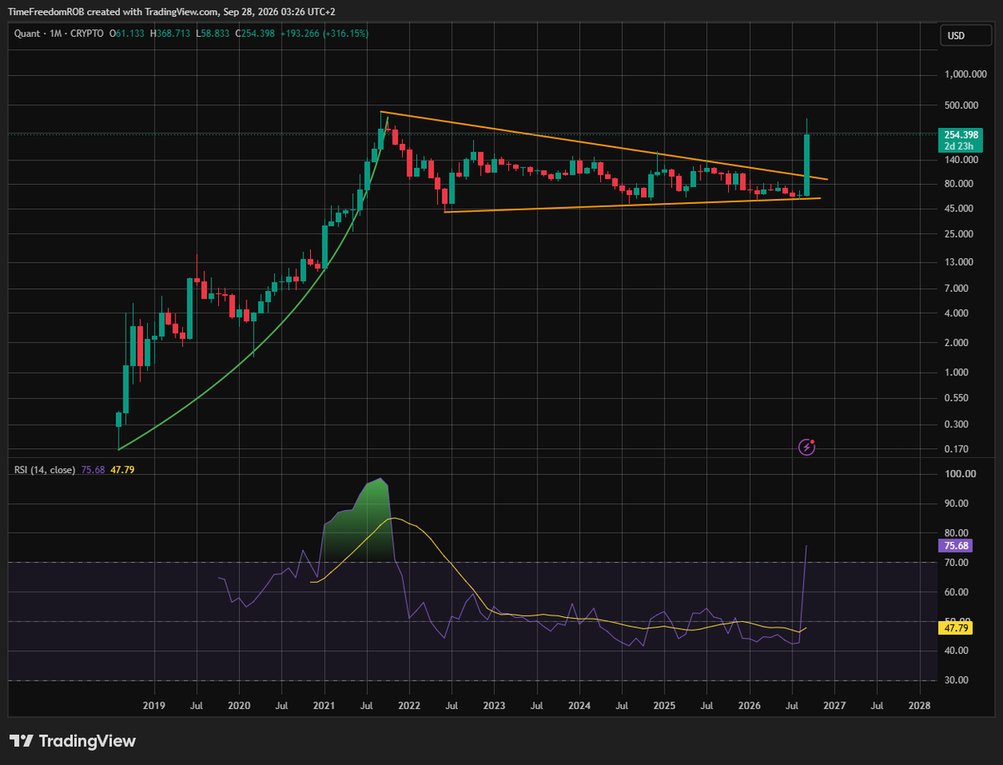1003x765 pixels.
Task: Click the large green breakout candle
Action: tap(807, 166)
